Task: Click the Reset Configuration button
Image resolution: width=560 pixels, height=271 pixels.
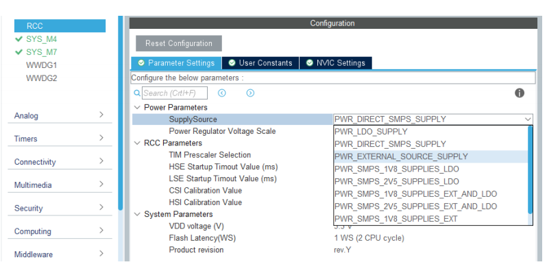Action: (x=179, y=43)
